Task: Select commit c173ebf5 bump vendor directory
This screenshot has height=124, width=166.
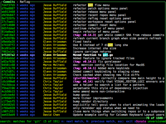Action: [83, 102]
